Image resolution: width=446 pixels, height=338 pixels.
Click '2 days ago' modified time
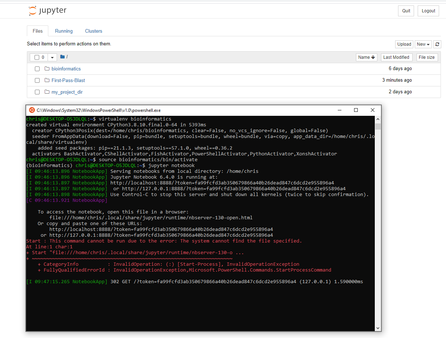tap(400, 92)
